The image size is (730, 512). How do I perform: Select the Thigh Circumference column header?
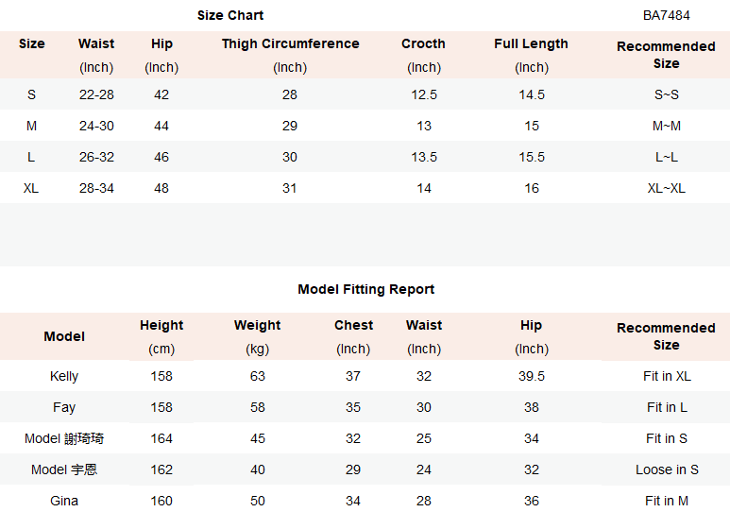(290, 43)
